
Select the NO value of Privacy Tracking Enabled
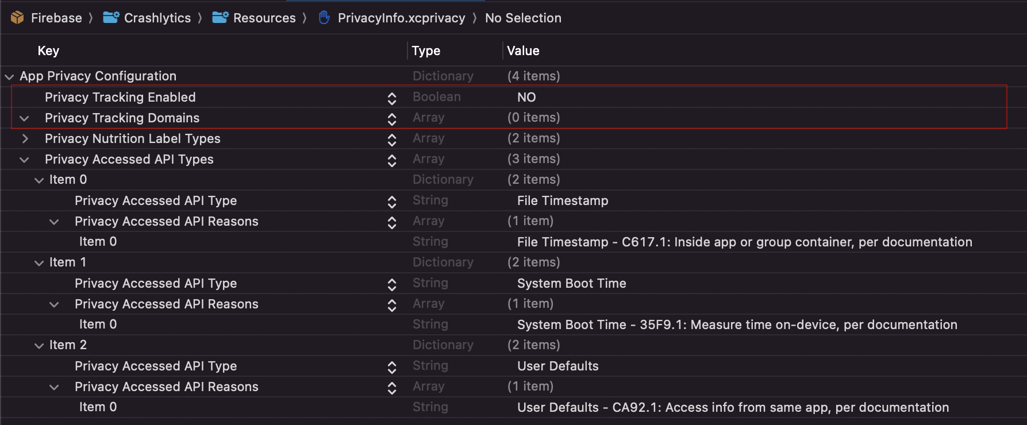526,97
